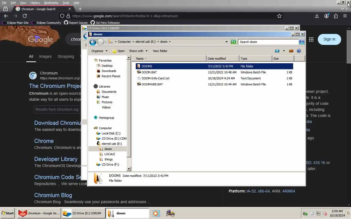
Task: Open the browser File menu
Action: tap(4, 3)
